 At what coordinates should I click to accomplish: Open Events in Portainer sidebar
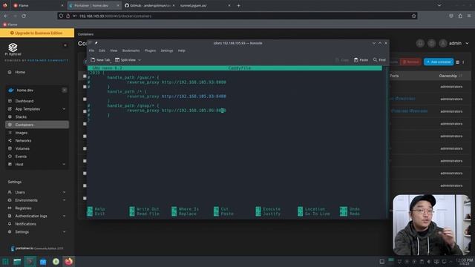click(x=21, y=156)
